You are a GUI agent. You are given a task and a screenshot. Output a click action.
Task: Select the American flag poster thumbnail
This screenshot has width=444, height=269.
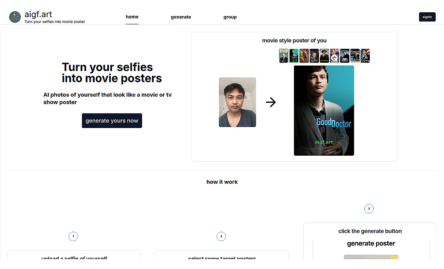click(x=365, y=56)
